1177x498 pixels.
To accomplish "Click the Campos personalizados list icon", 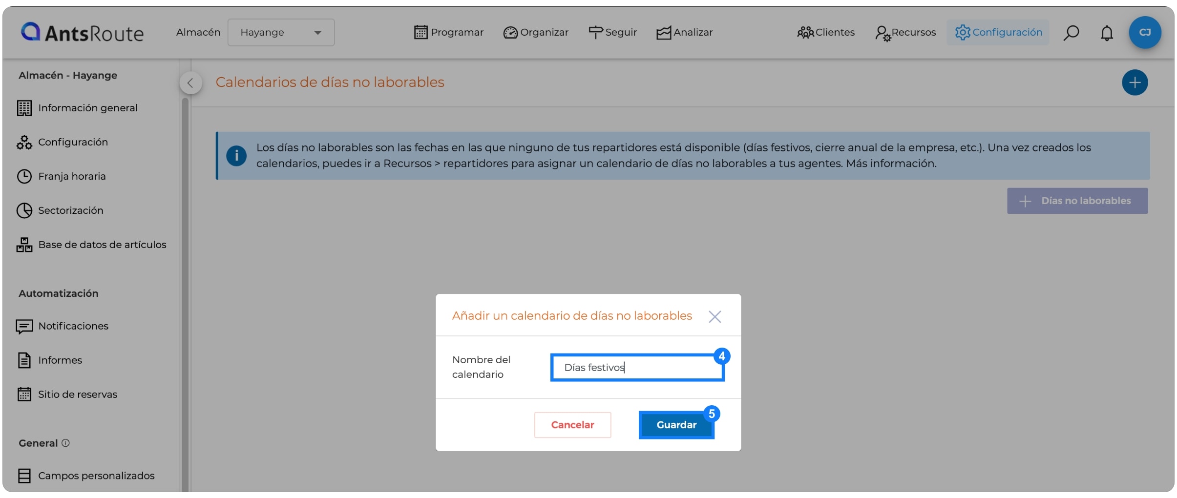I will (x=24, y=476).
